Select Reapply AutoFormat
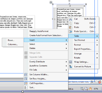Screen dimensions: 102x93 click(x=46, y=31)
